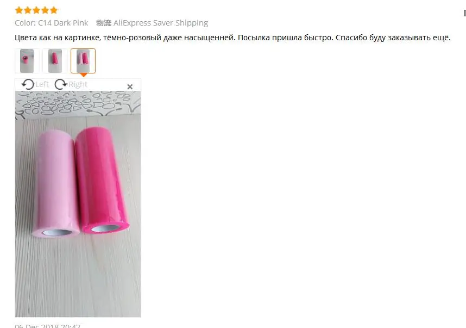Click the middle rating star
The width and height of the screenshot is (466, 328).
coord(36,10)
